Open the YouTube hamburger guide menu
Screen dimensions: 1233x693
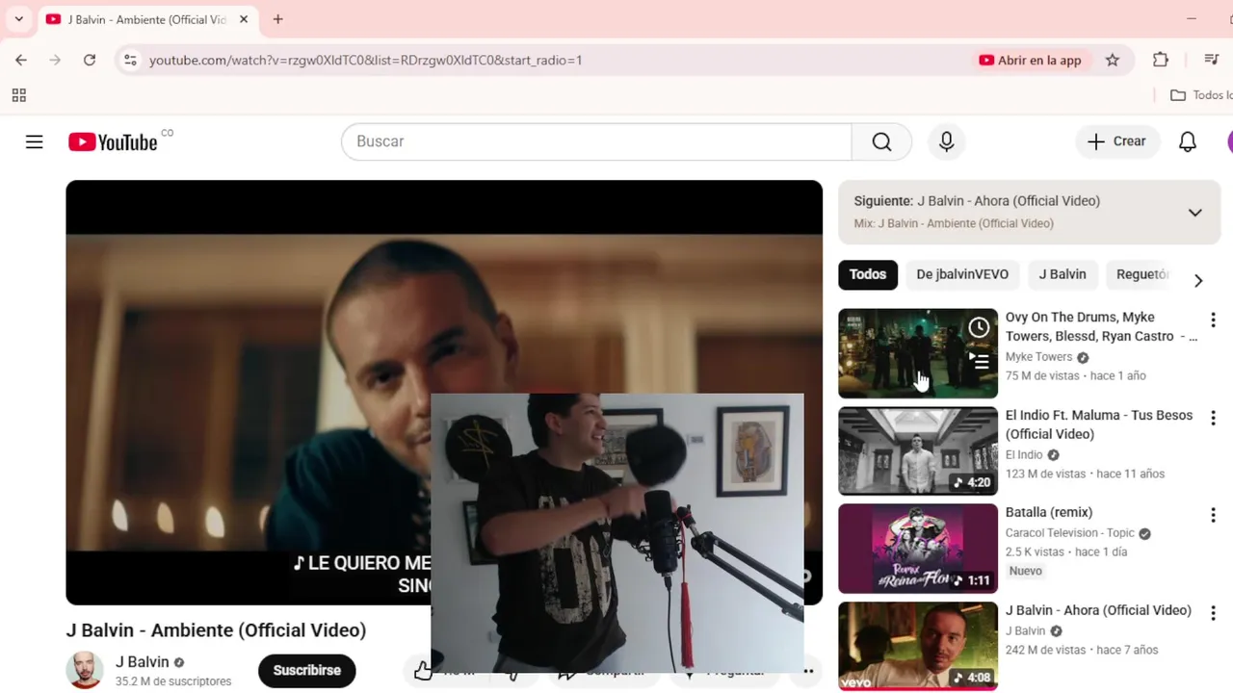34,142
